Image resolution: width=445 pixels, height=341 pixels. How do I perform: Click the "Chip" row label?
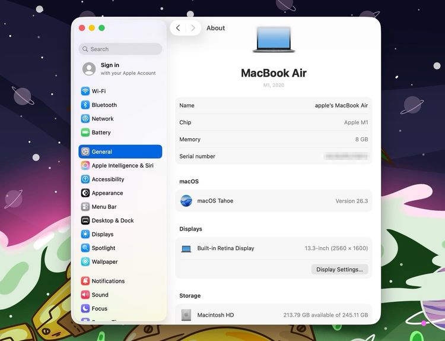pyautogui.click(x=185, y=122)
